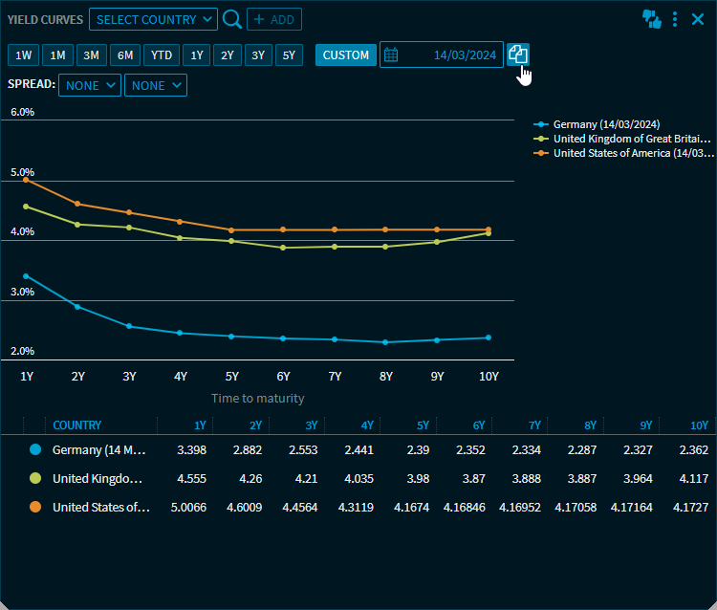Click the United Kingdom green legend marker
This screenshot has width=717, height=610.
coord(542,139)
